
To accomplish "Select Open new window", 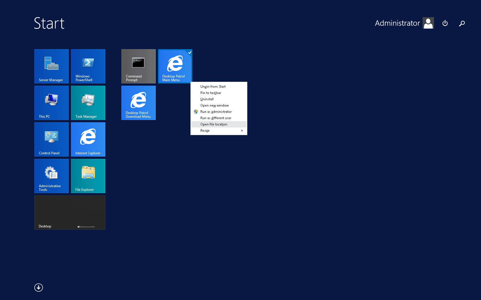I will [x=219, y=105].
